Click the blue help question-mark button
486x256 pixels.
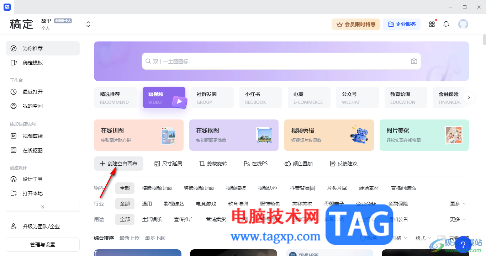click(463, 244)
